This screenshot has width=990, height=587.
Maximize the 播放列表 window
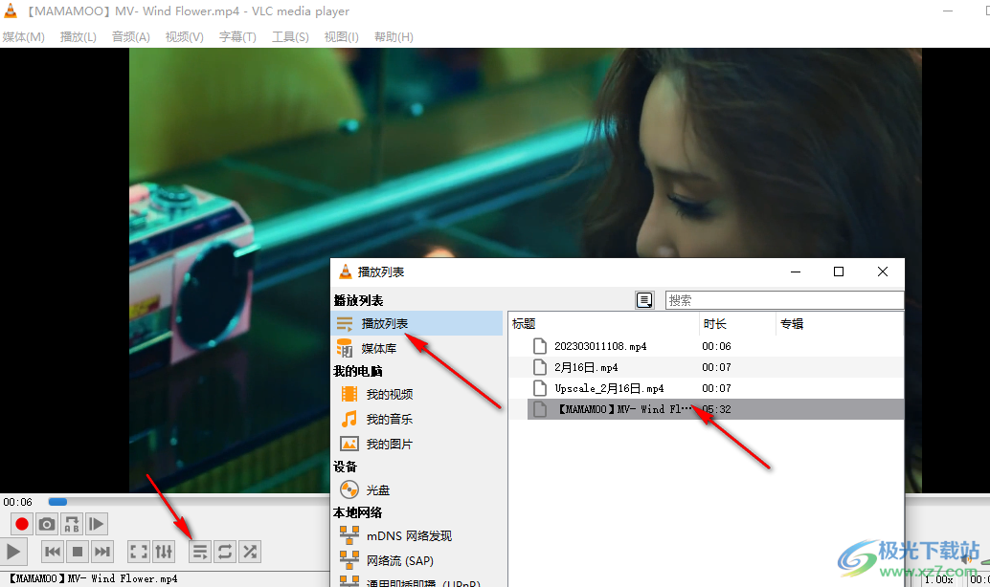839,272
